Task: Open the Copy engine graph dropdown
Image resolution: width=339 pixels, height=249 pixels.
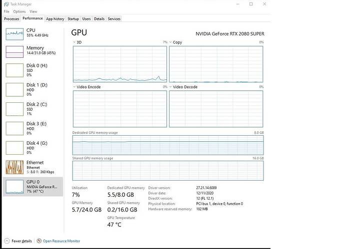Action: [x=171, y=42]
